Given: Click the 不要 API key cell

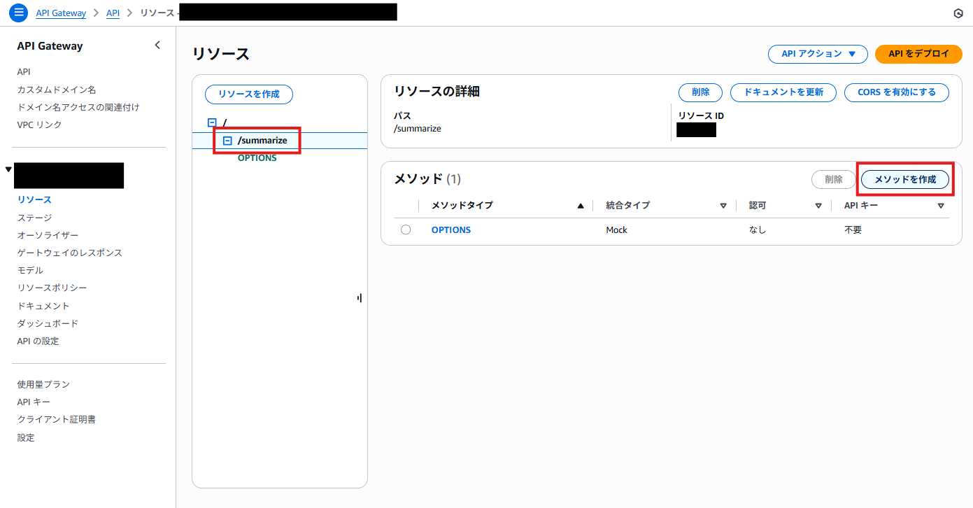Looking at the screenshot, I should tap(853, 230).
